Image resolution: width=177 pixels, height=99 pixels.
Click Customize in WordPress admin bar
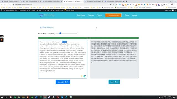point(22,10)
